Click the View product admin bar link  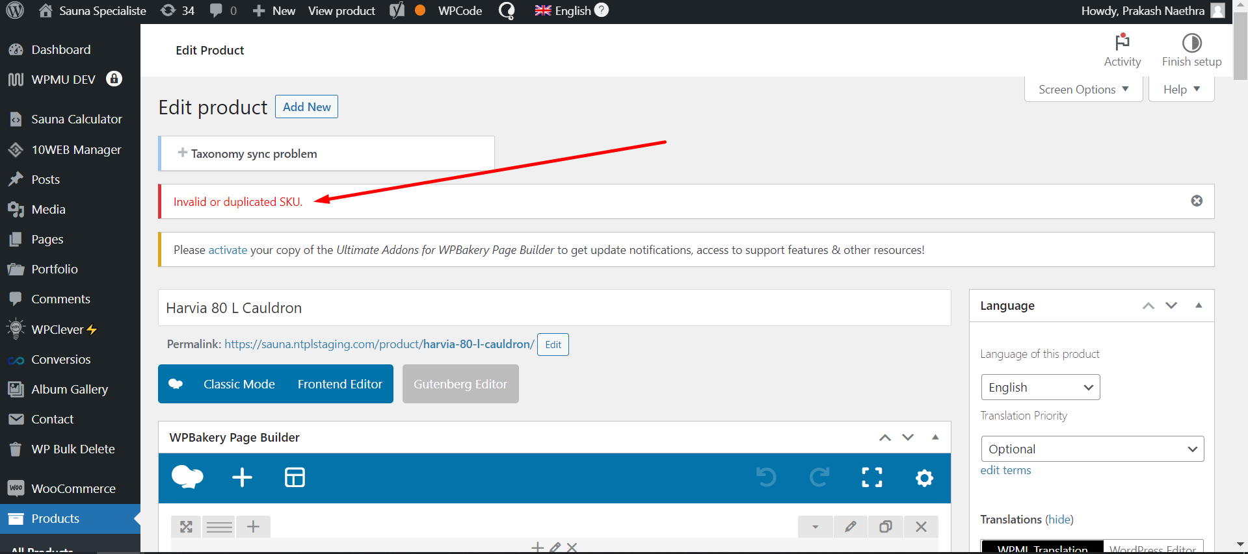click(x=341, y=10)
